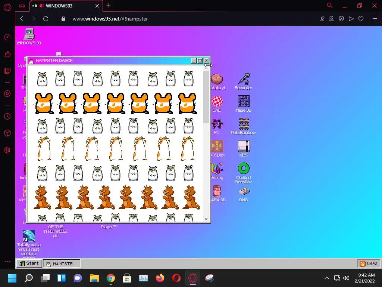The width and height of the screenshot is (382, 287).
Task: Open the sidebar player icon
Action: (7, 94)
